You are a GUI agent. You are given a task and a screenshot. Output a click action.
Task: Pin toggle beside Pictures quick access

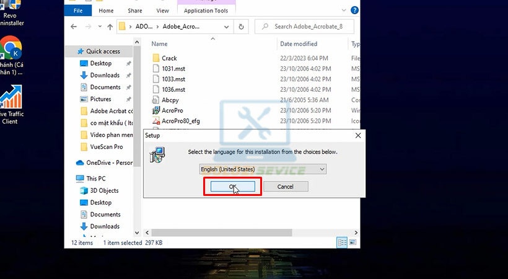click(129, 99)
